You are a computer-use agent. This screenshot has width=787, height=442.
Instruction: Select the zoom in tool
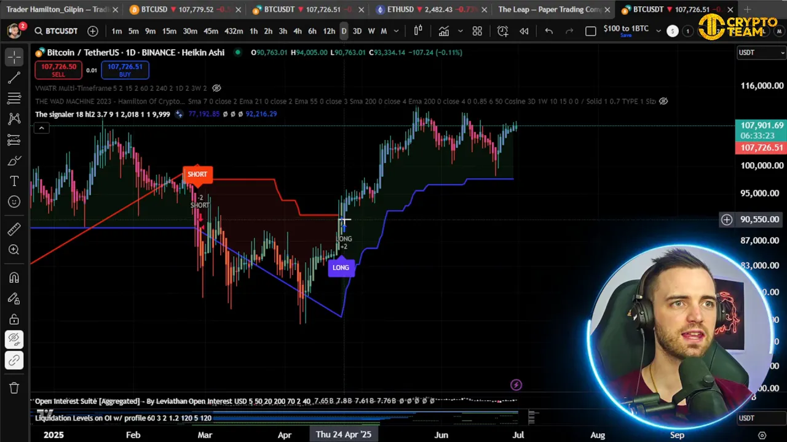pyautogui.click(x=14, y=250)
